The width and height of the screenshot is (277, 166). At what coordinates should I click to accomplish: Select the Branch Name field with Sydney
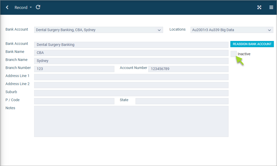[131, 61]
